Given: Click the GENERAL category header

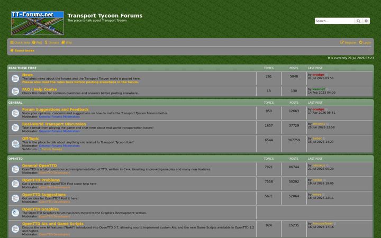Looking at the screenshot, I should [15, 103].
